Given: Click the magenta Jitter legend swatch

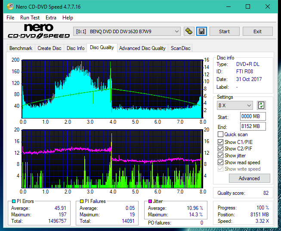Looking at the screenshot, I should point(150,201).
